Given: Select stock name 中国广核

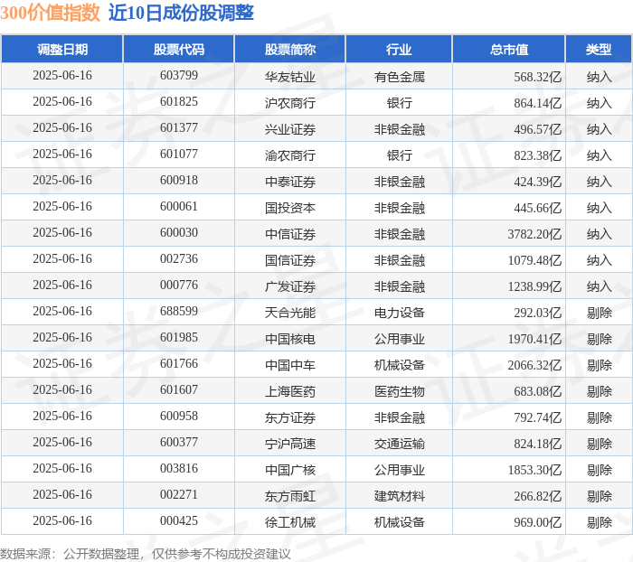Looking at the screenshot, I should tap(290, 470).
